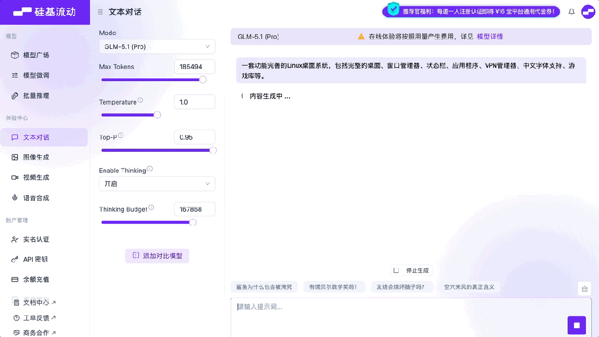Click the 批量推理 icon

click(x=14, y=96)
